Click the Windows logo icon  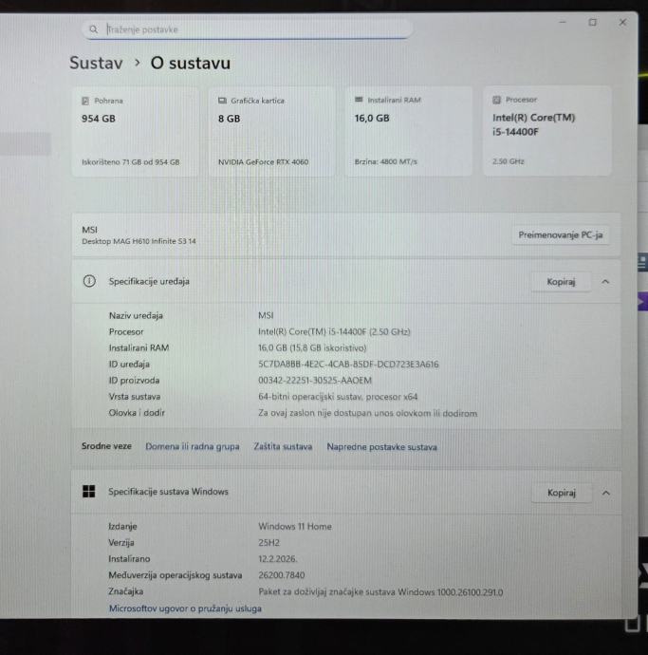88,492
